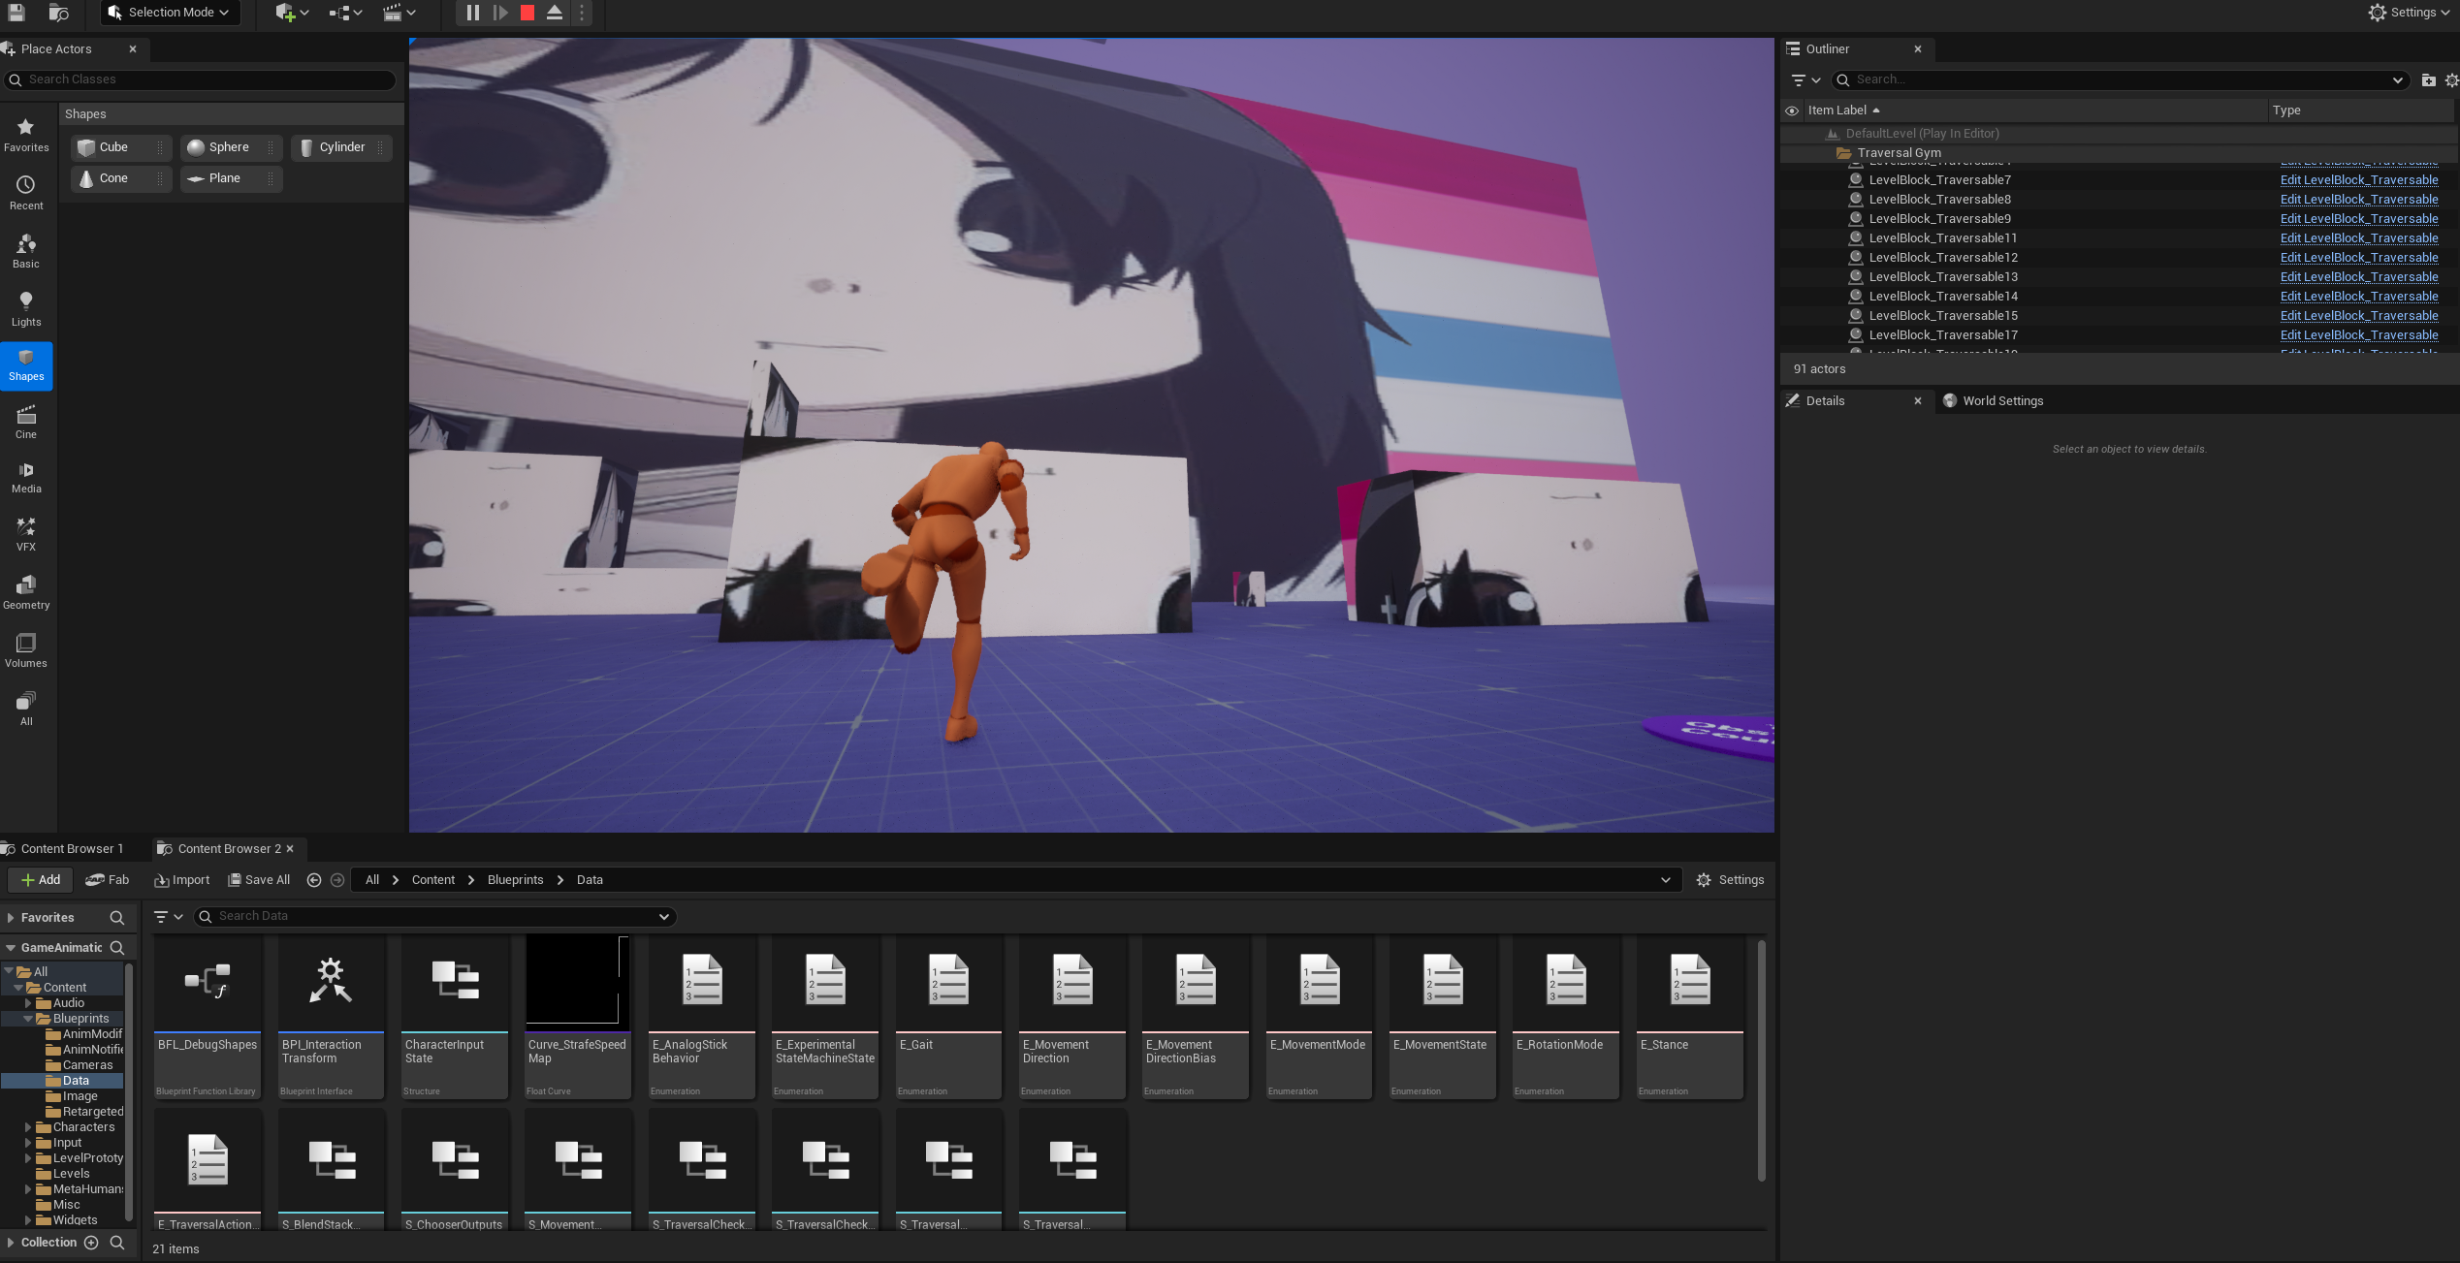Expand the Characters folder
The image size is (2460, 1263).
[x=28, y=1127]
